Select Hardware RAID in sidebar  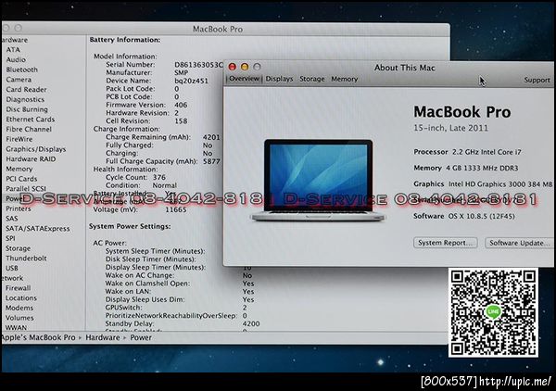pos(31,158)
